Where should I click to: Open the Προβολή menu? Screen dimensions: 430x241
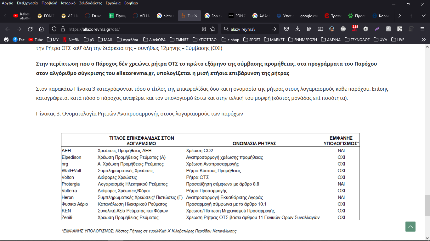[49, 3]
